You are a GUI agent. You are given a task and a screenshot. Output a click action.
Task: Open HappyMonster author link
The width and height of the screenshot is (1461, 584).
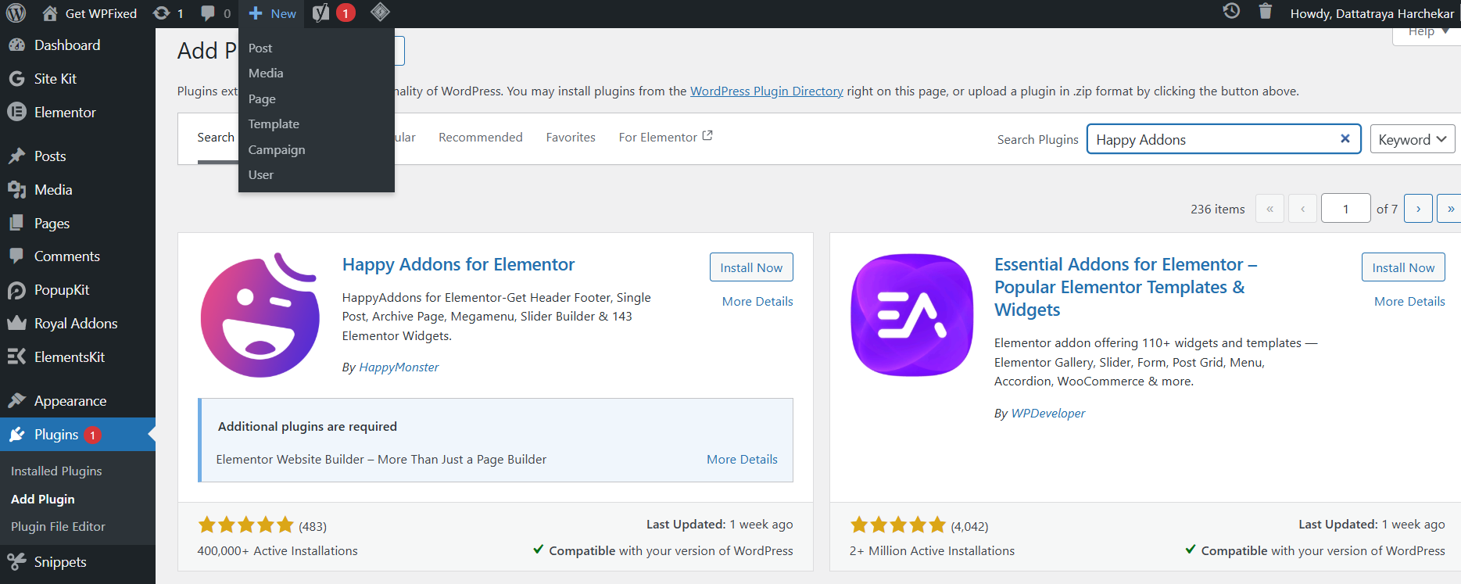point(399,367)
